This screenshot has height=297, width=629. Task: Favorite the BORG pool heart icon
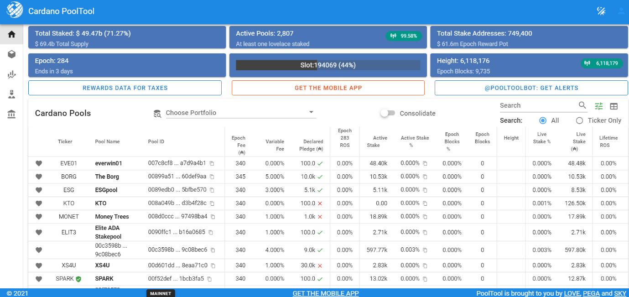tap(39, 177)
